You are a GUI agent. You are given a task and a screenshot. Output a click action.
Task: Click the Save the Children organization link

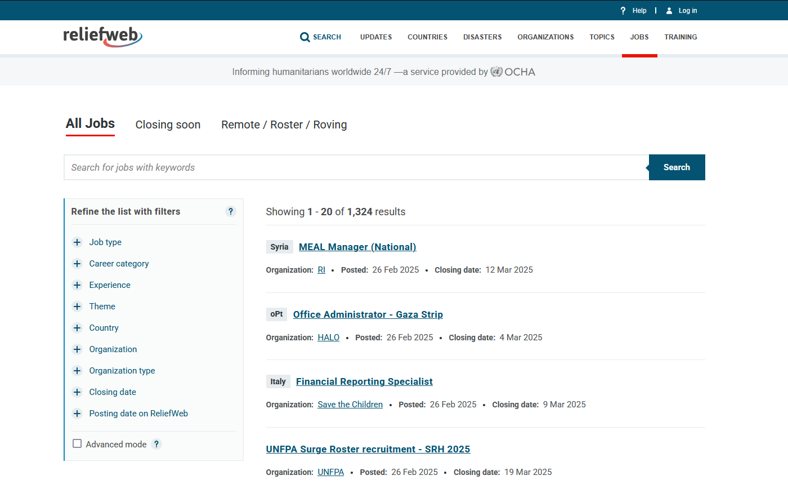pyautogui.click(x=350, y=405)
